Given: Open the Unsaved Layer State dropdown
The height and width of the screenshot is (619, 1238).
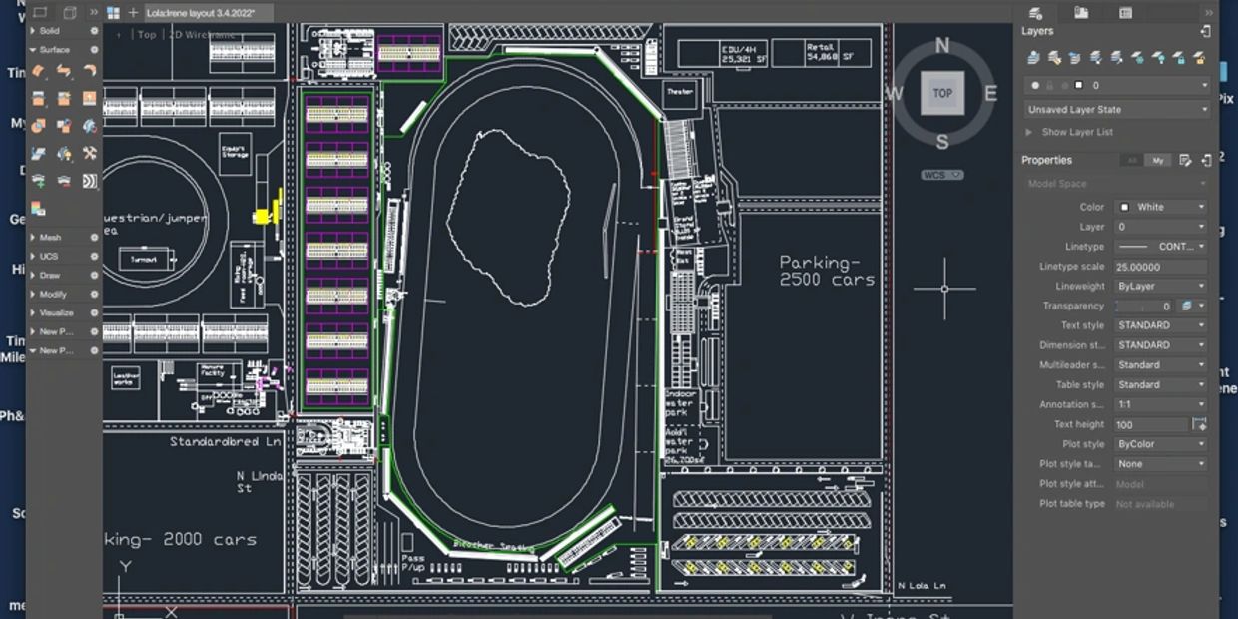Looking at the screenshot, I should (x=1118, y=109).
